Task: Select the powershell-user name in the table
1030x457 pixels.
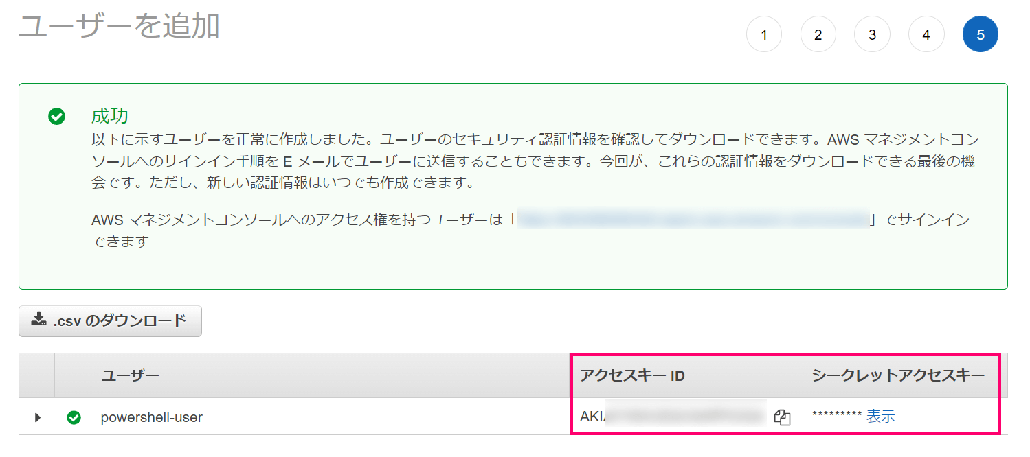Action: 151,417
